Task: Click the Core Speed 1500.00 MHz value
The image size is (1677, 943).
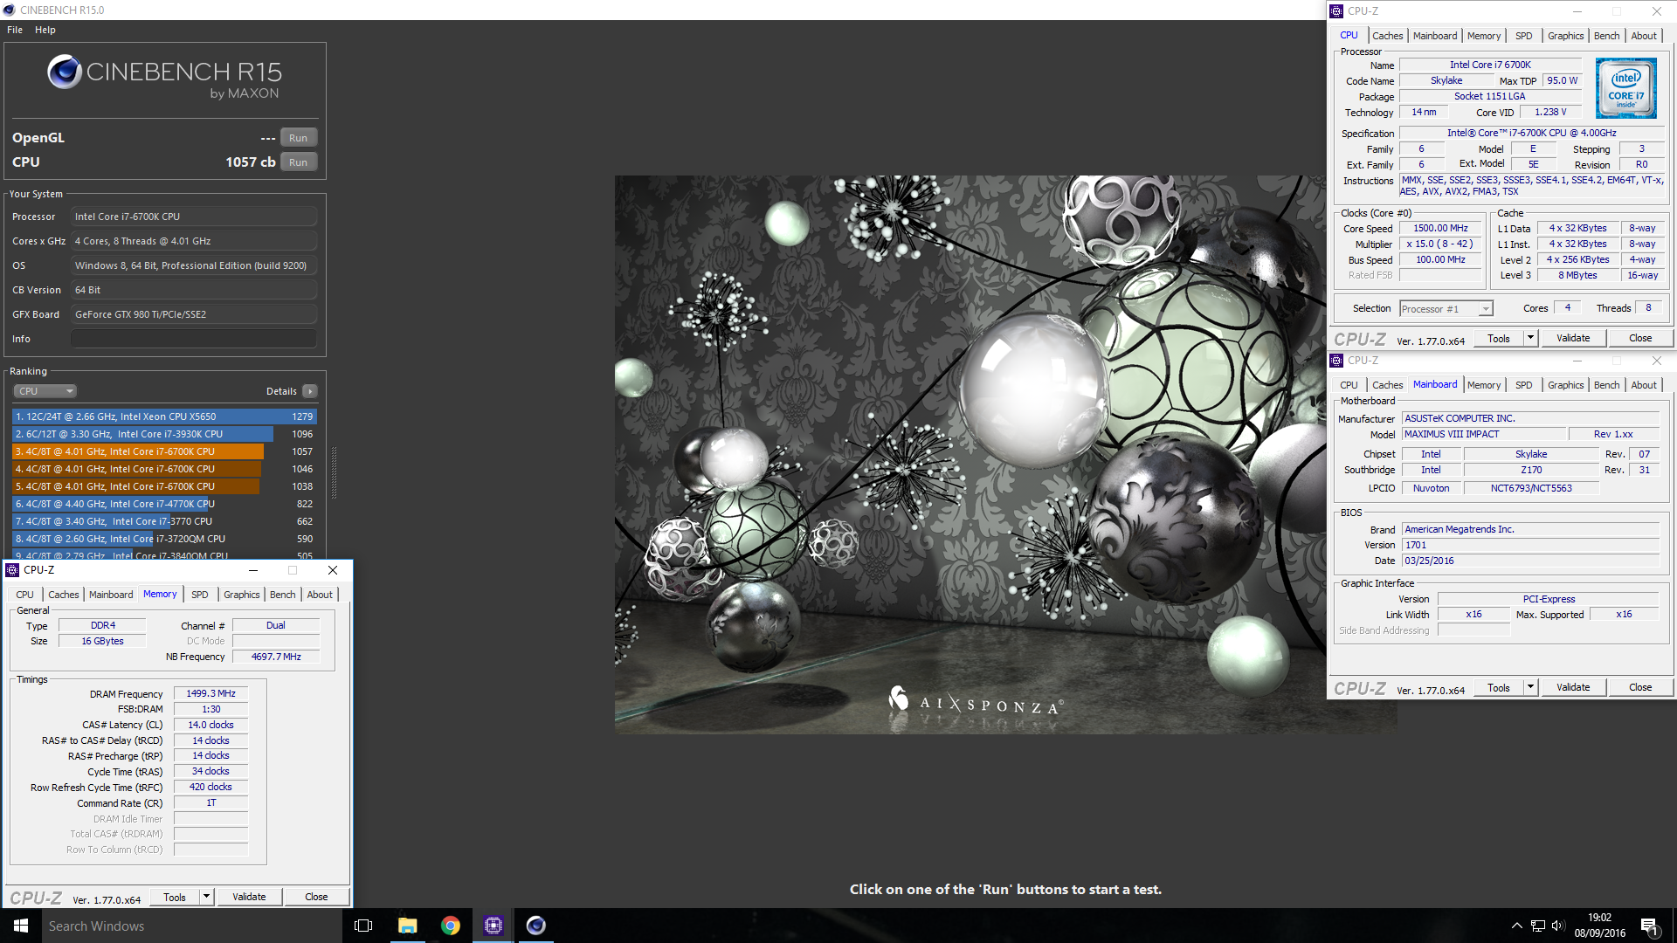Action: 1440,228
